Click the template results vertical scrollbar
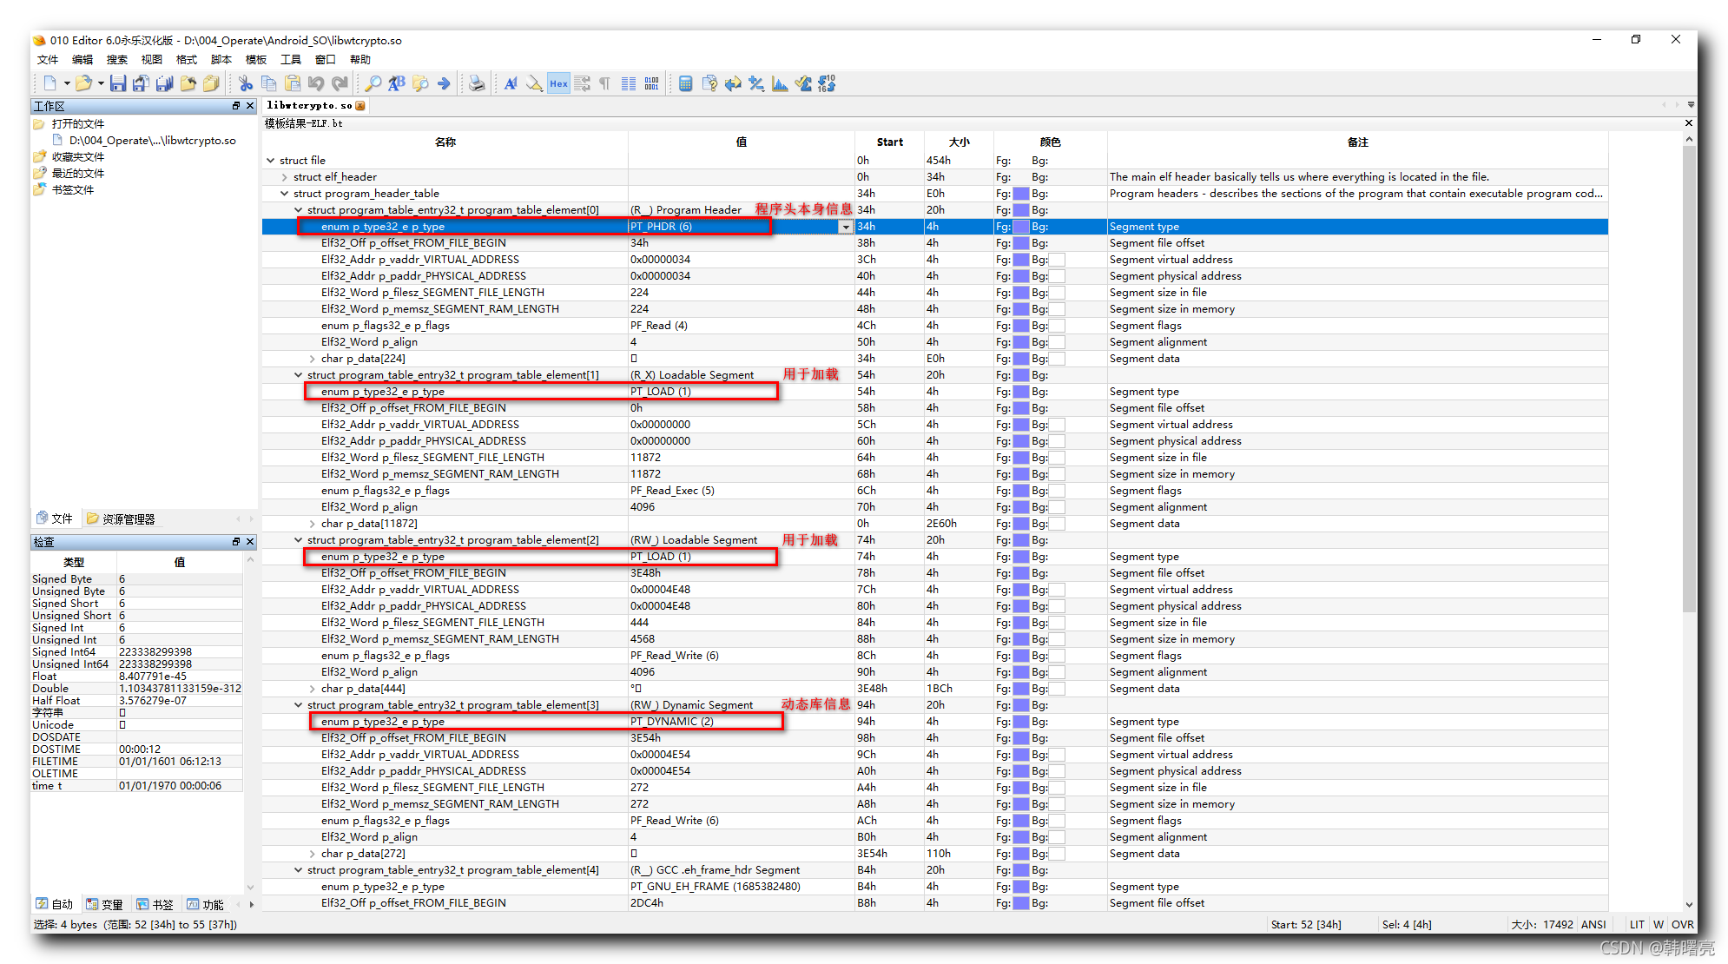The width and height of the screenshot is (1728, 964). [x=1689, y=521]
